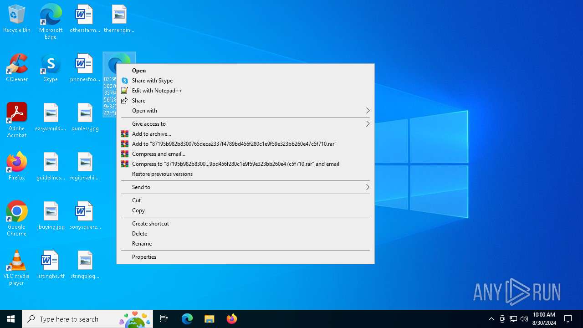Choose Create shortcut
Screen dimensions: 583x328
point(245,224)
